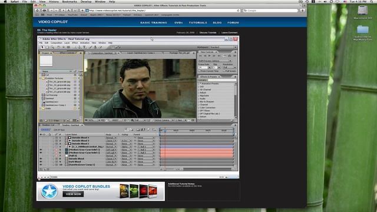Select the arrow Selection tool in After Effects
Screen dimensions: 377x212
click(x=42, y=47)
